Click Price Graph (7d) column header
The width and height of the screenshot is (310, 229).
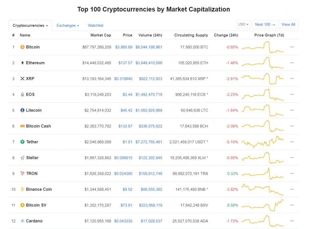269,35
